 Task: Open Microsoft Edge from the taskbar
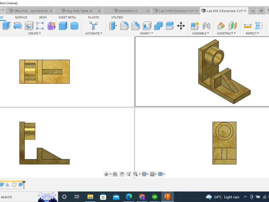click(x=129, y=197)
